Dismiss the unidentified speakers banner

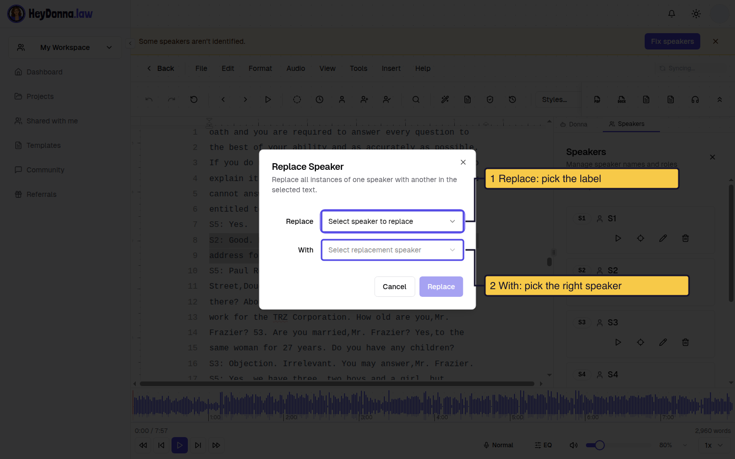716,41
